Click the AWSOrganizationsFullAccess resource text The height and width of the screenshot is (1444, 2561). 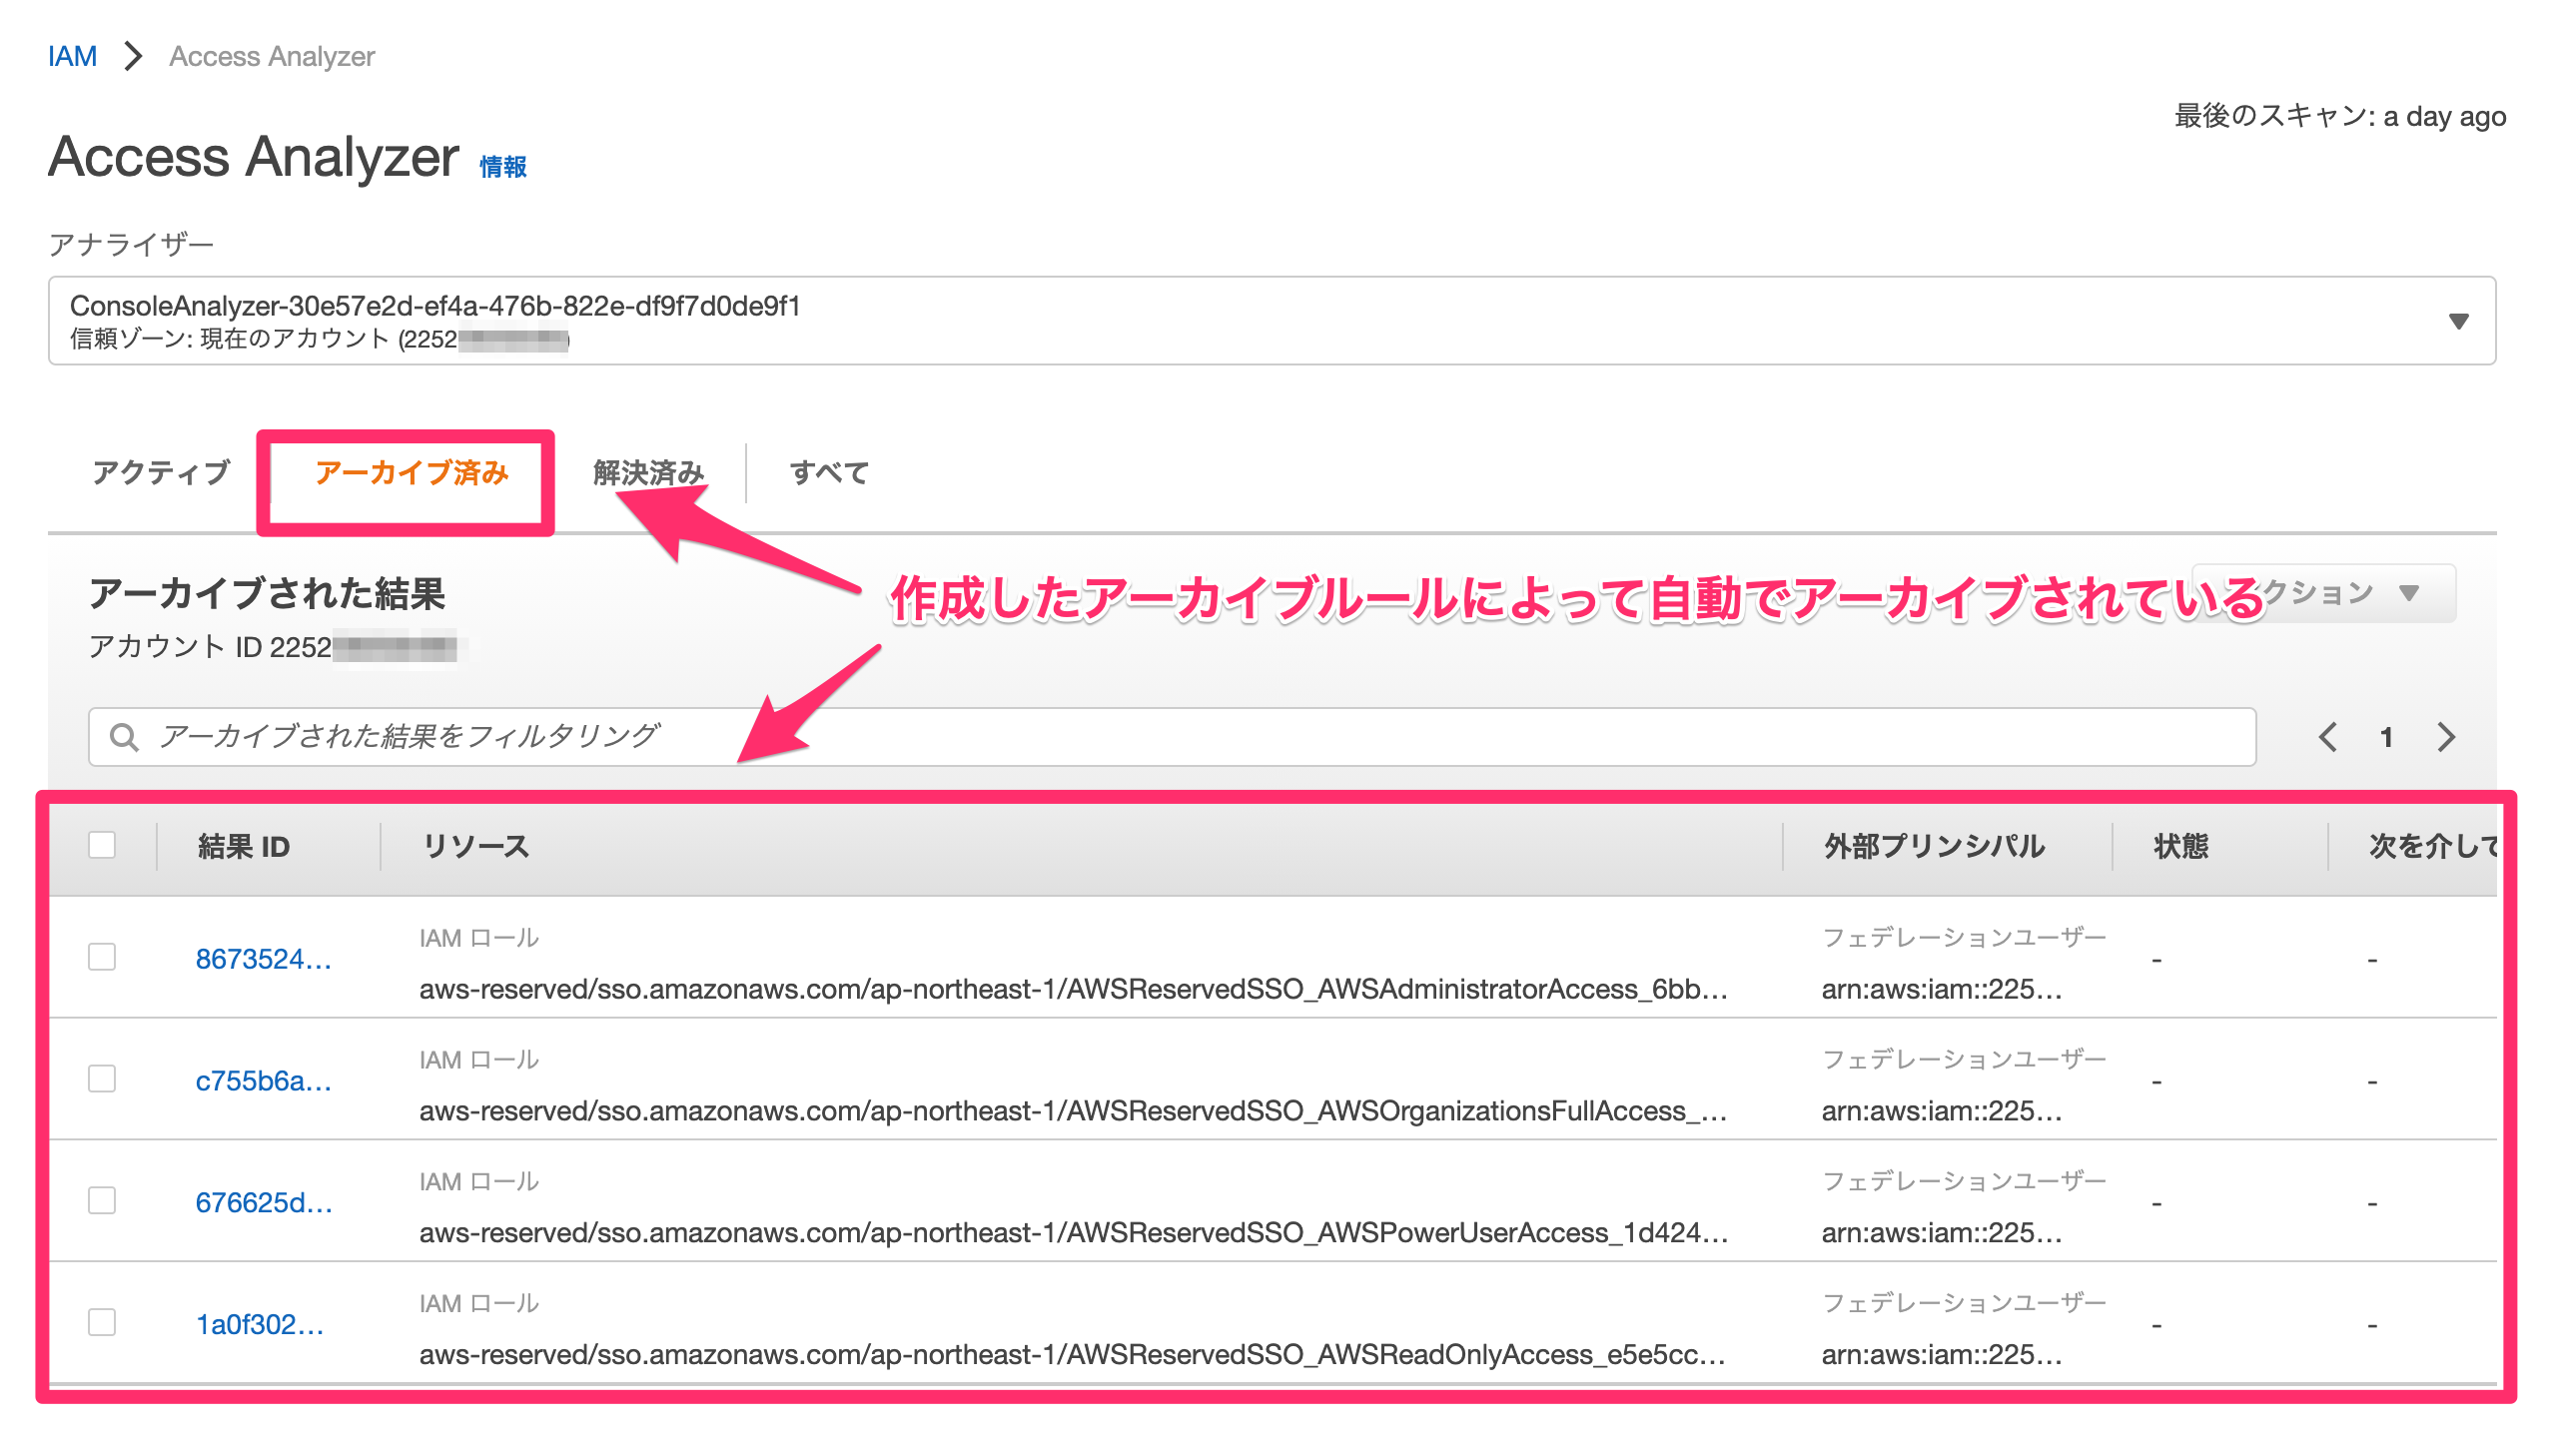tap(1073, 1110)
